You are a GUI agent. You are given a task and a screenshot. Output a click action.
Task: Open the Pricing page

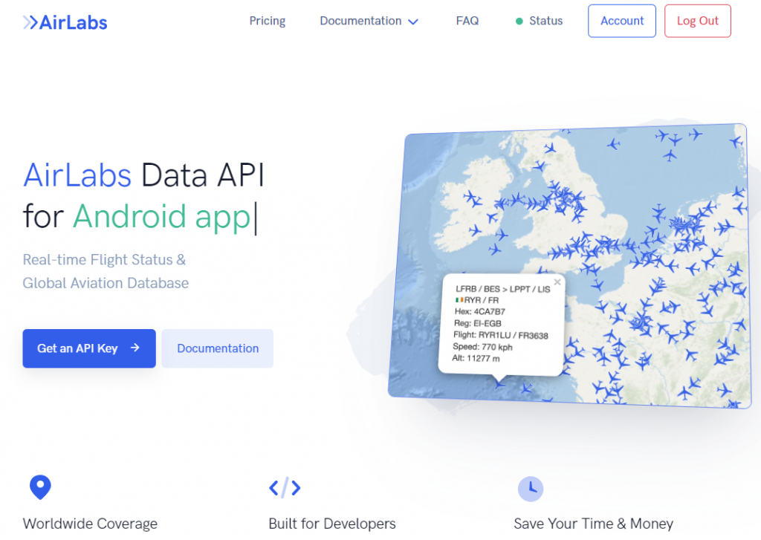tap(267, 21)
